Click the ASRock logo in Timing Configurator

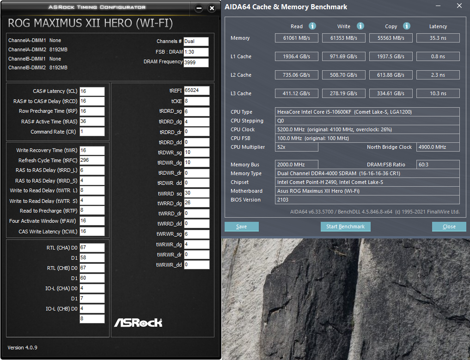[138, 323]
